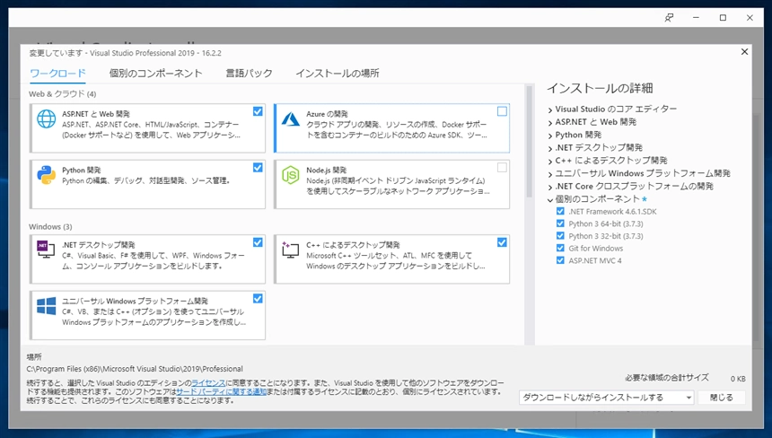772x438 pixels.
Task: Close the modify dialog with the X
Action: coord(744,52)
